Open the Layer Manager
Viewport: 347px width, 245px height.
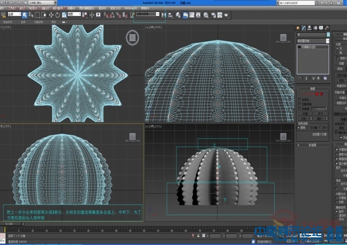(x=178, y=15)
